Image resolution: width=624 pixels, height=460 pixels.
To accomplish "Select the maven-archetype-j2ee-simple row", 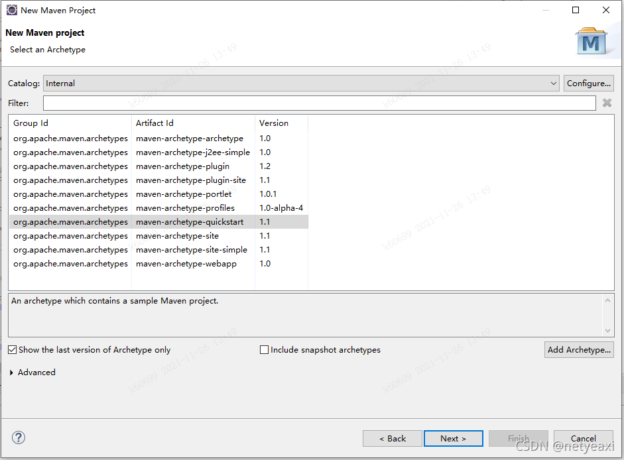I will [x=158, y=152].
